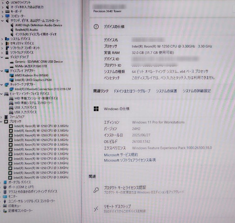The image size is (235, 223).
Task: Open システムの保護 link
Action: tap(166, 91)
